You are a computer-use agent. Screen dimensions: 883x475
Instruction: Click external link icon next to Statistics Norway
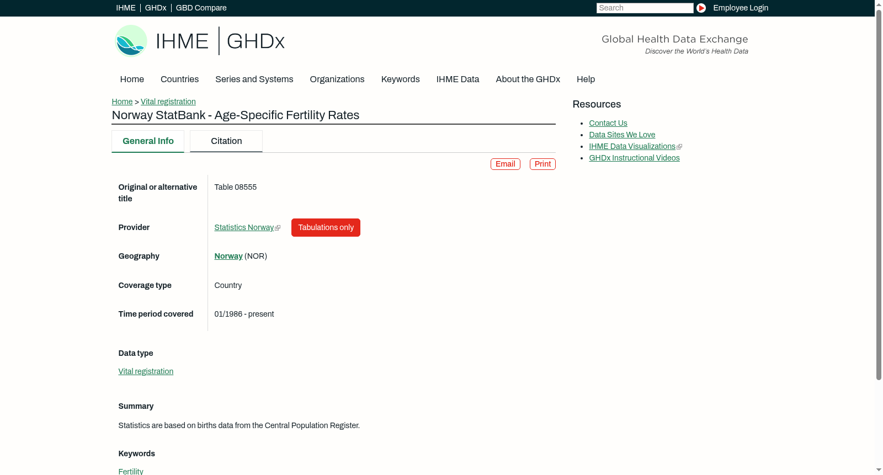point(278,228)
